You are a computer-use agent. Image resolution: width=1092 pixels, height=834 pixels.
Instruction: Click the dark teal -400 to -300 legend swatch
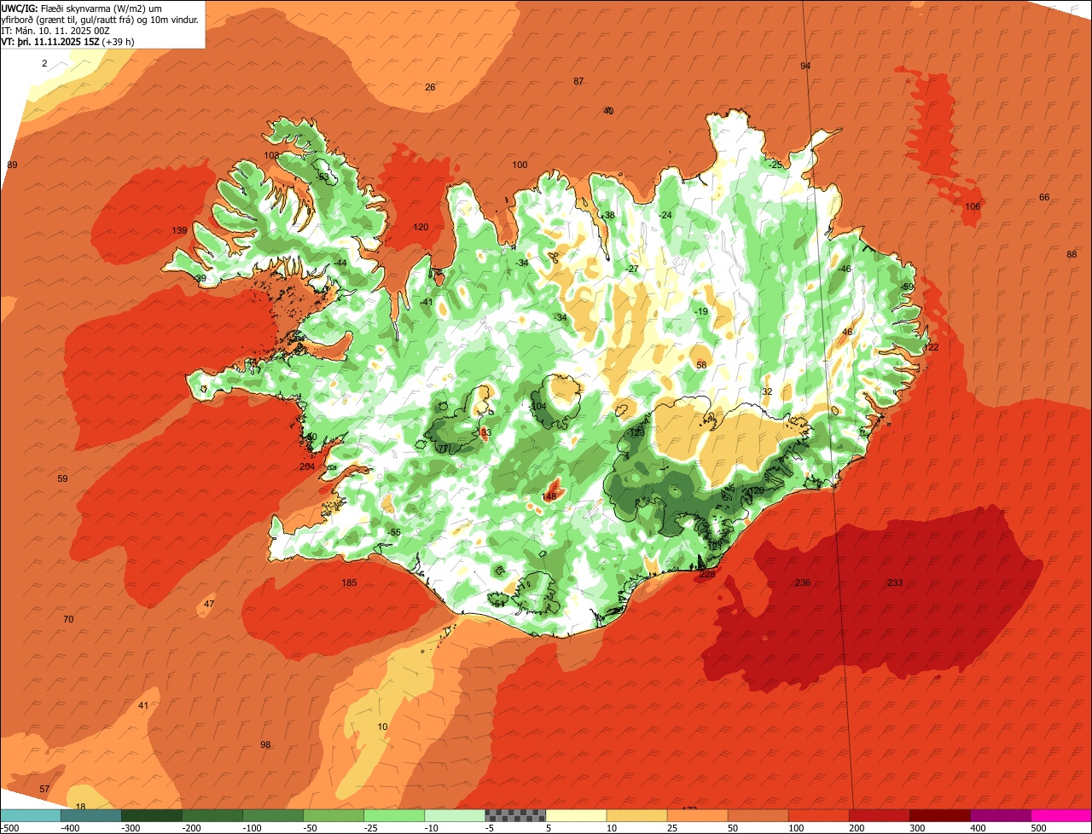90,815
